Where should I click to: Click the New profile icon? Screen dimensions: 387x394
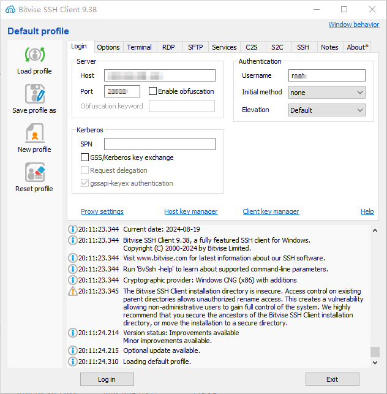[x=35, y=133]
